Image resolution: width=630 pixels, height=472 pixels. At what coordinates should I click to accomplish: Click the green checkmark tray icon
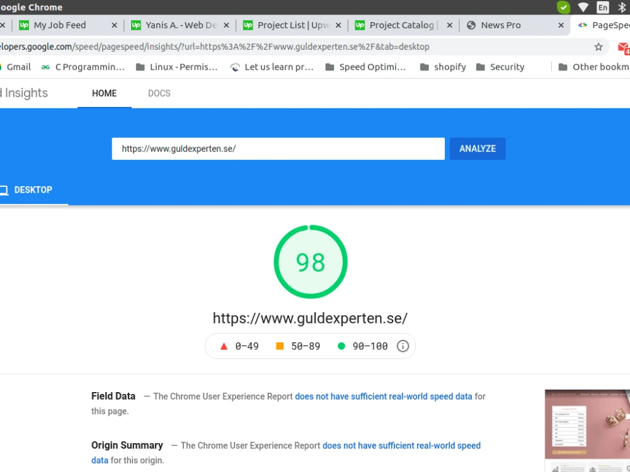(x=563, y=7)
